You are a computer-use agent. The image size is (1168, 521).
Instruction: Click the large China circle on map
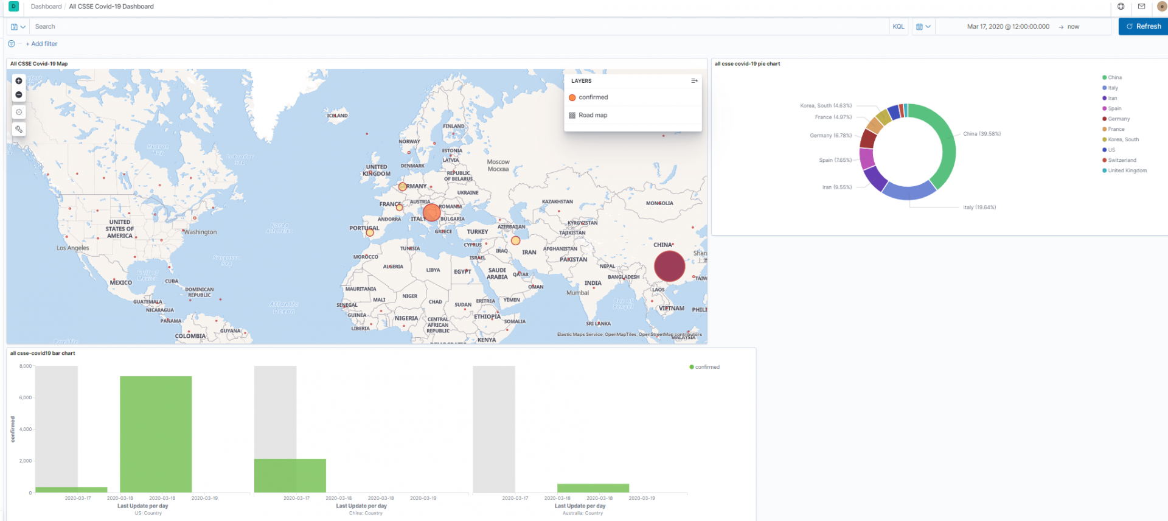[669, 266]
